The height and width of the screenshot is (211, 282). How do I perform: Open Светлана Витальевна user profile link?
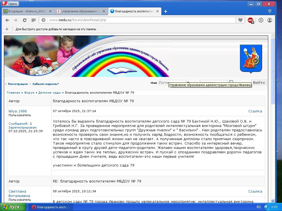(x=19, y=194)
